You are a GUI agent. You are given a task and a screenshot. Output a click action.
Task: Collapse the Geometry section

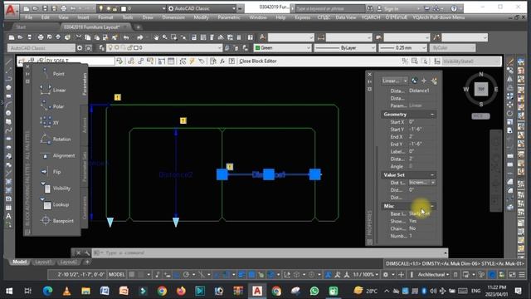pos(432,115)
